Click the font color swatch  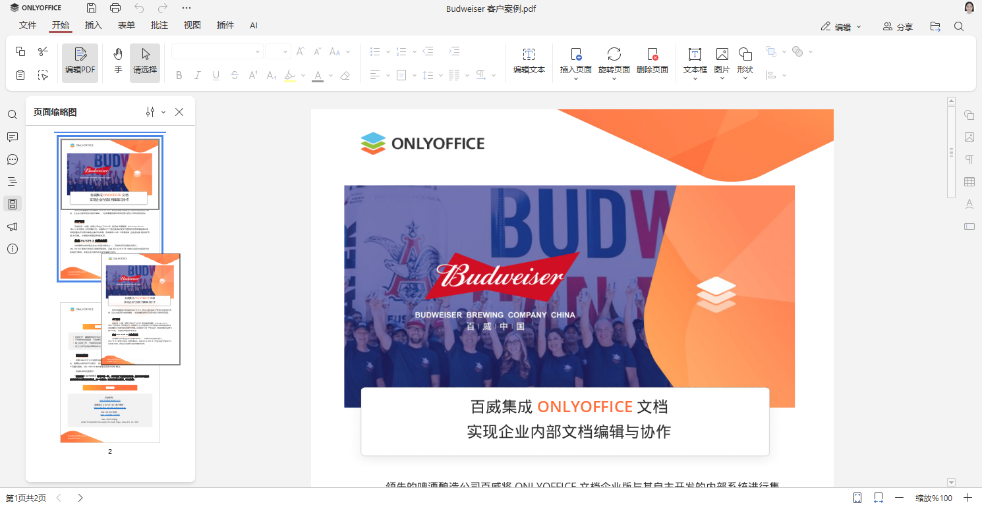click(x=318, y=76)
